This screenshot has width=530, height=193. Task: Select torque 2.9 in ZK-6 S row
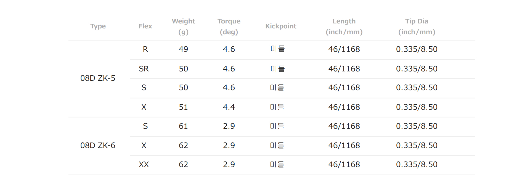[229, 126]
